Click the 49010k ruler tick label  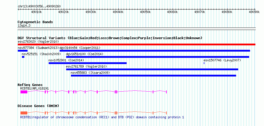[36, 12]
